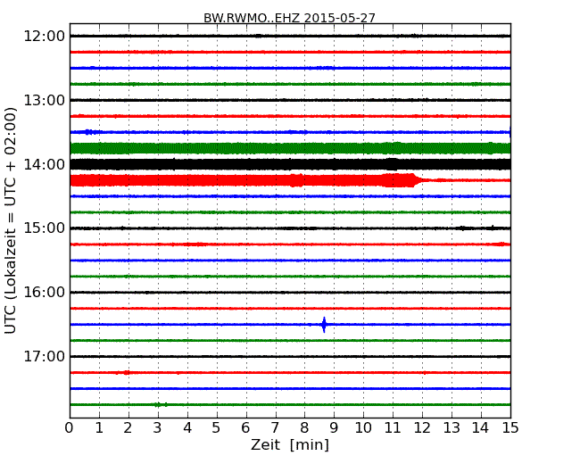
Task: Select the 15:00 time label
Action: (x=44, y=228)
